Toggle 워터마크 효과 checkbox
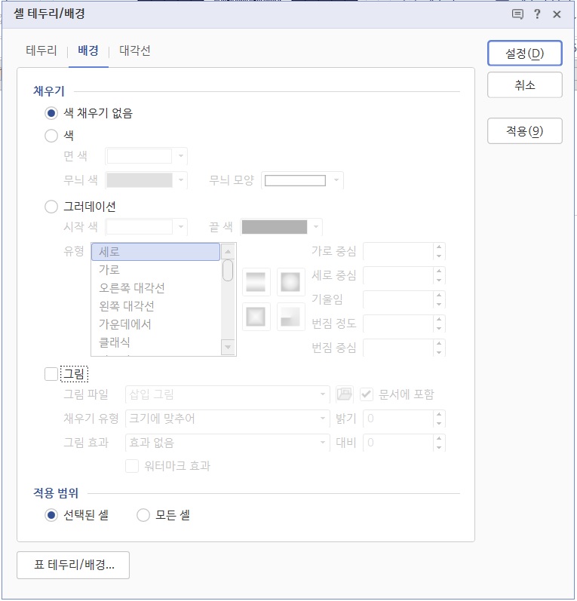The width and height of the screenshot is (577, 601). [132, 466]
